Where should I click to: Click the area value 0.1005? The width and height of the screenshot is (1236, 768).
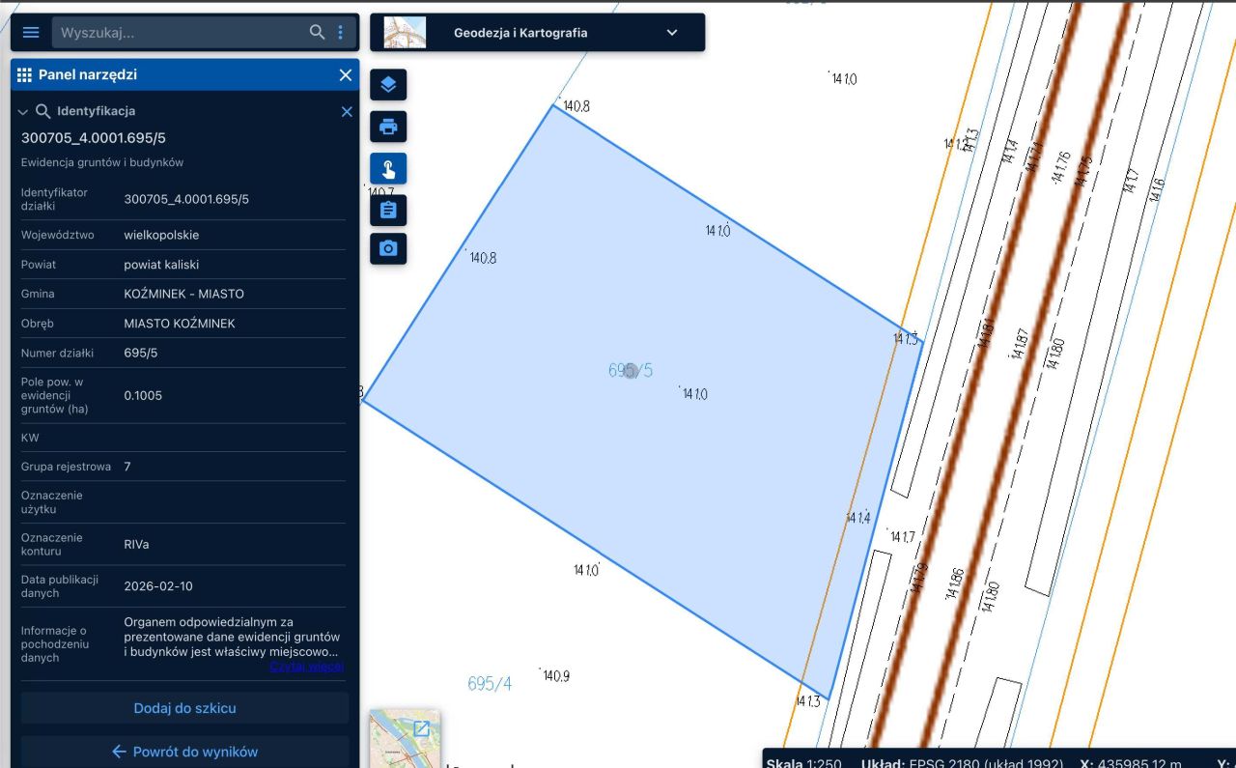[x=143, y=395]
